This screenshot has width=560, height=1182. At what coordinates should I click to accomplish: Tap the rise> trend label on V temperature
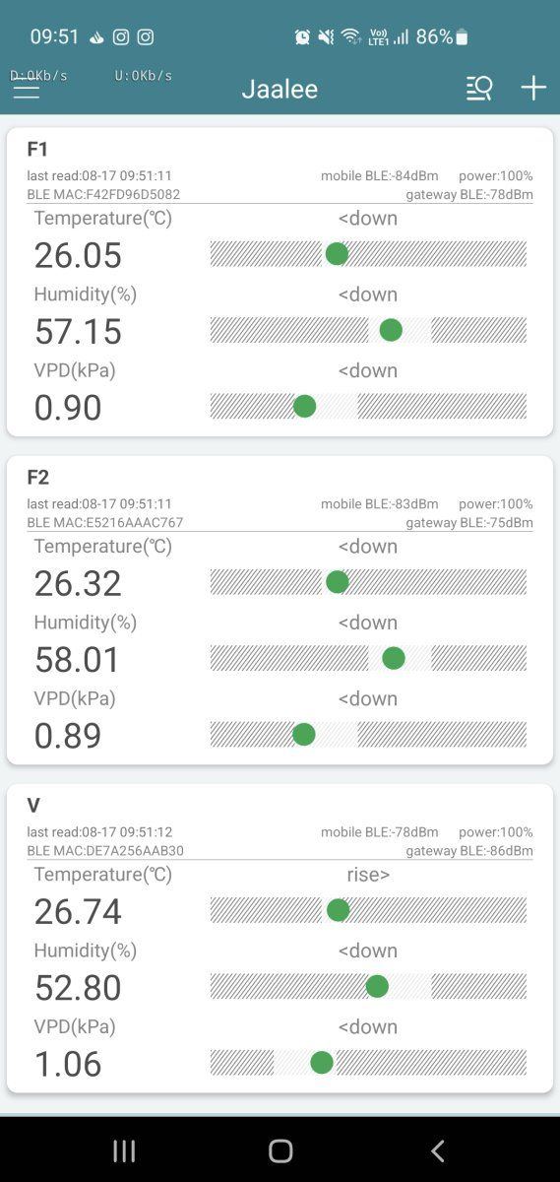coord(368,875)
